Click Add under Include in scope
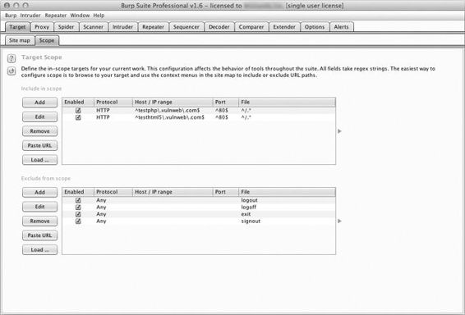The image size is (465, 315). pos(39,103)
